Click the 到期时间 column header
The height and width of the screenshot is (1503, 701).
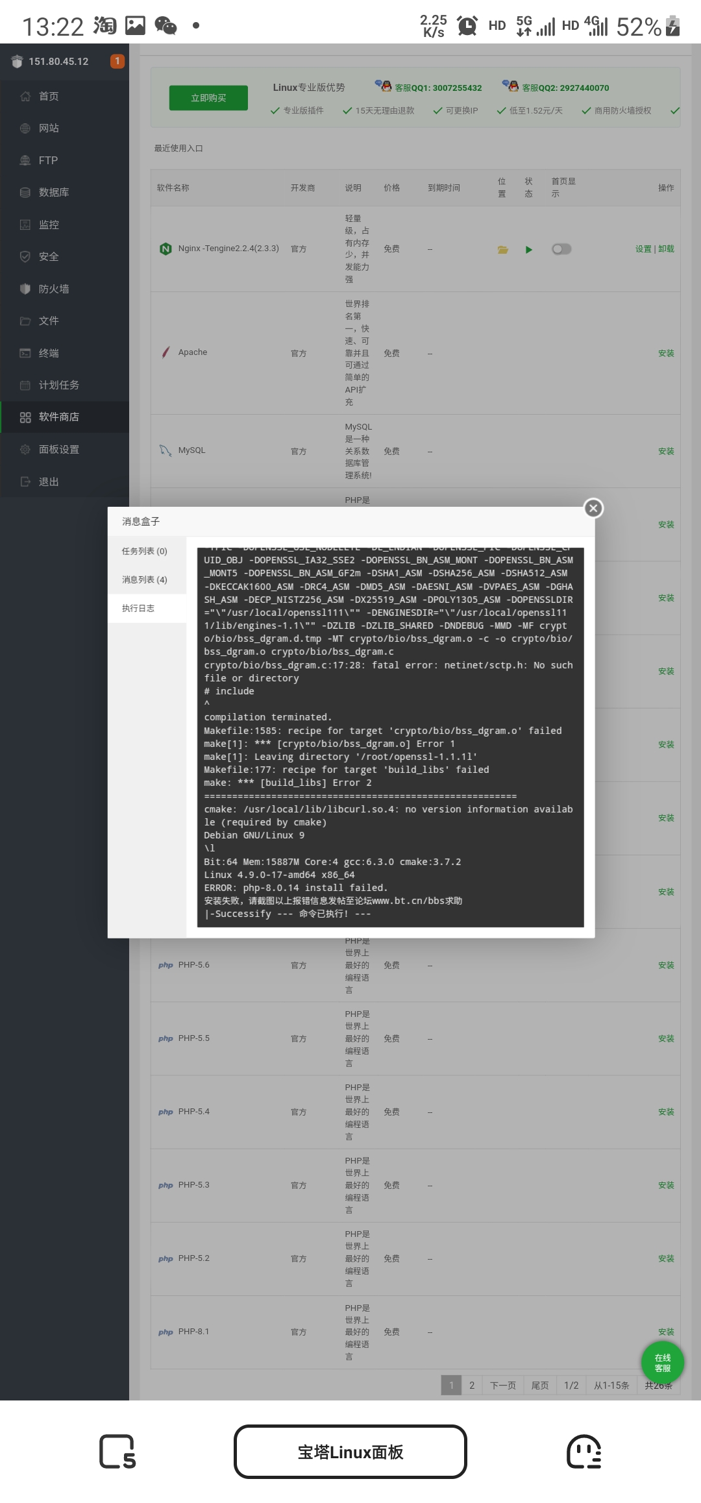[444, 188]
